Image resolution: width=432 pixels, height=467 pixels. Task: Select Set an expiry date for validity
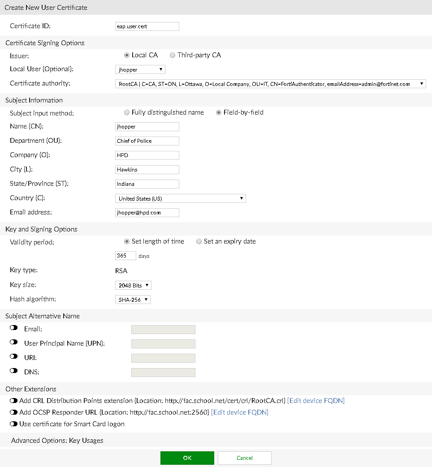(x=199, y=241)
